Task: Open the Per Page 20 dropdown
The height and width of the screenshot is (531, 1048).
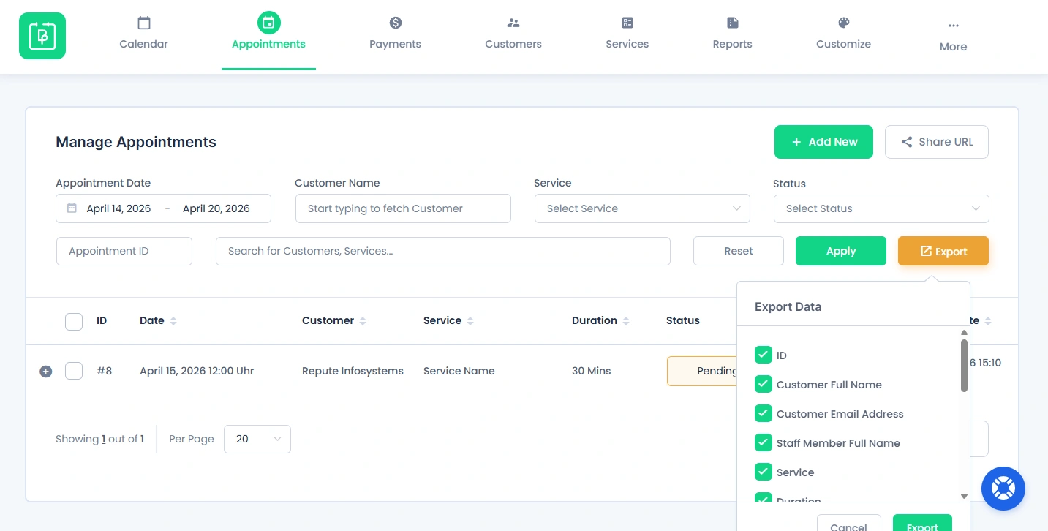Action: (257, 439)
